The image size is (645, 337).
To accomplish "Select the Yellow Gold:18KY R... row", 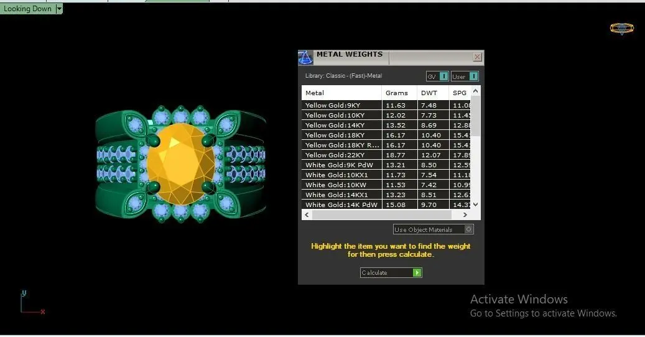I will [386, 145].
